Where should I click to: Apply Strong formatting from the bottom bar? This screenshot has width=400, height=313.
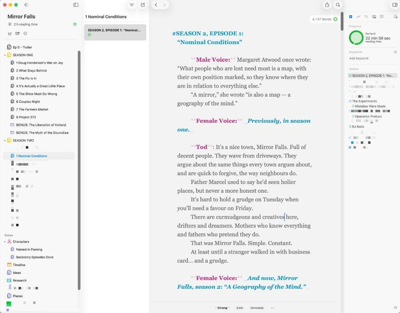[222, 308]
